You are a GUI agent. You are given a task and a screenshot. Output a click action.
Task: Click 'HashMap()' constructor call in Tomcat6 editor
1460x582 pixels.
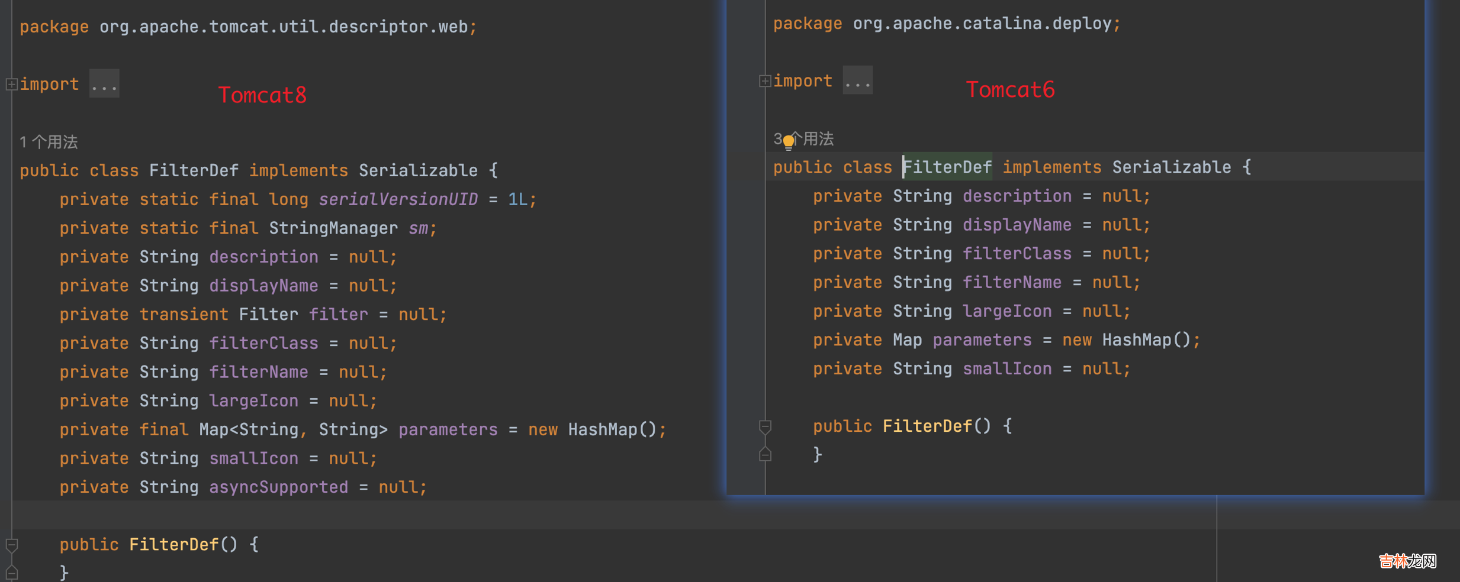point(1146,340)
